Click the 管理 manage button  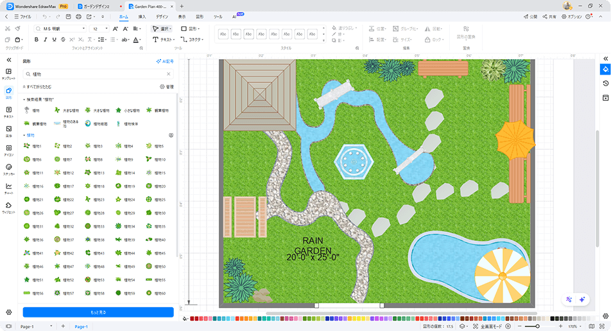pyautogui.click(x=167, y=87)
